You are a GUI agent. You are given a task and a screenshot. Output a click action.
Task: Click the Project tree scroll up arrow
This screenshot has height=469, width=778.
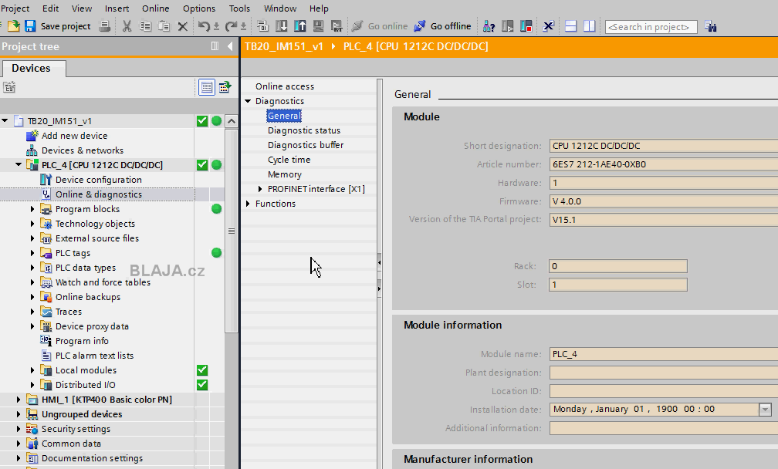(232, 121)
